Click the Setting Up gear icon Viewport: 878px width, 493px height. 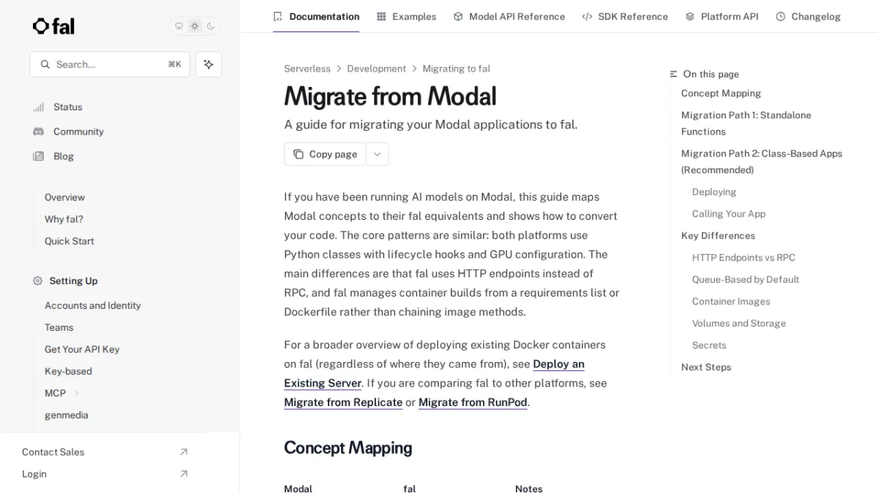tap(37, 280)
